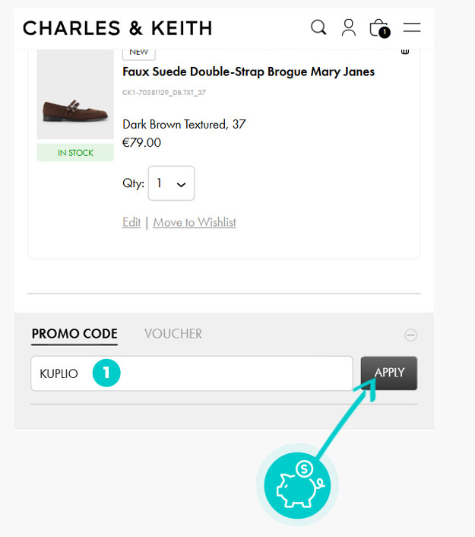Open Faux Suede Double-Strap Brogue Mary Janes title

(x=249, y=71)
